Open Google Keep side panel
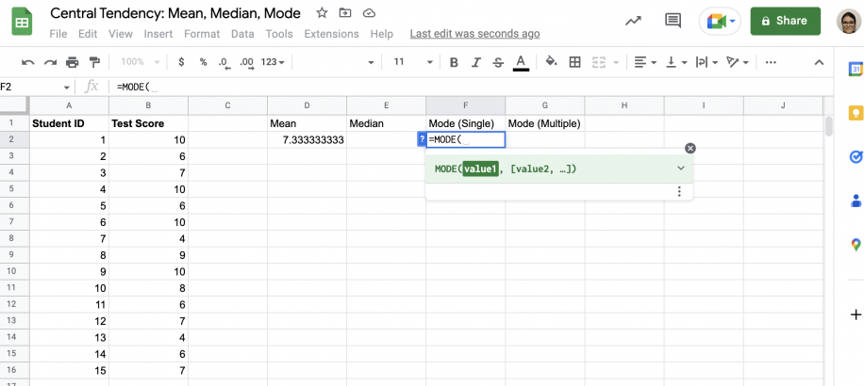Screen dimensions: 864x386 pyautogui.click(x=856, y=113)
